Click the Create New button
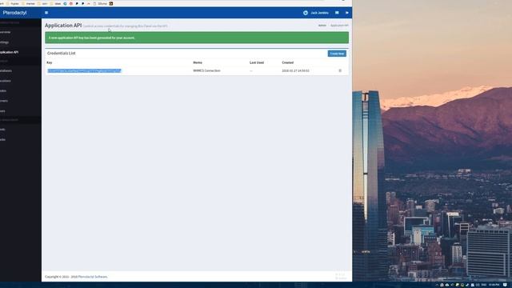This screenshot has width=512, height=288. [337, 54]
